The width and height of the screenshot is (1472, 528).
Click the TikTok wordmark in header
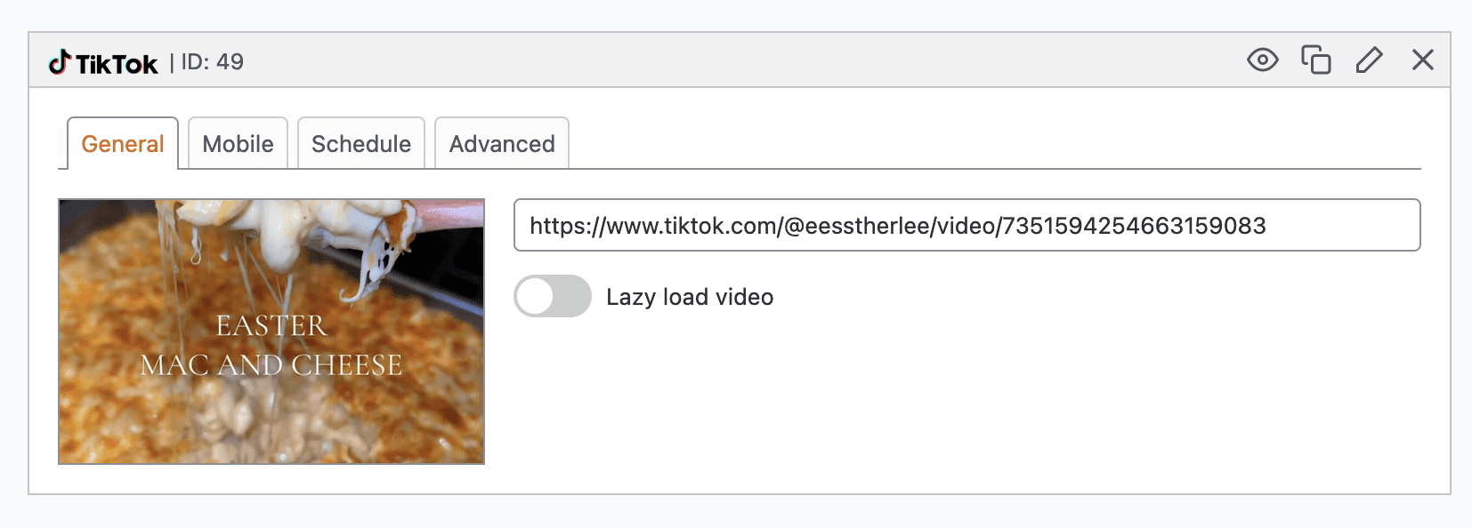tap(117, 64)
